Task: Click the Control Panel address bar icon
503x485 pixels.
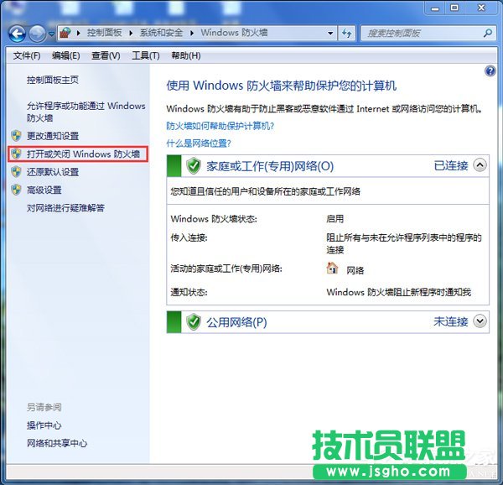Action: pos(65,33)
